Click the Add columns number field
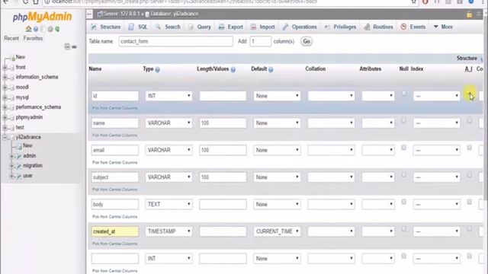 (x=260, y=41)
